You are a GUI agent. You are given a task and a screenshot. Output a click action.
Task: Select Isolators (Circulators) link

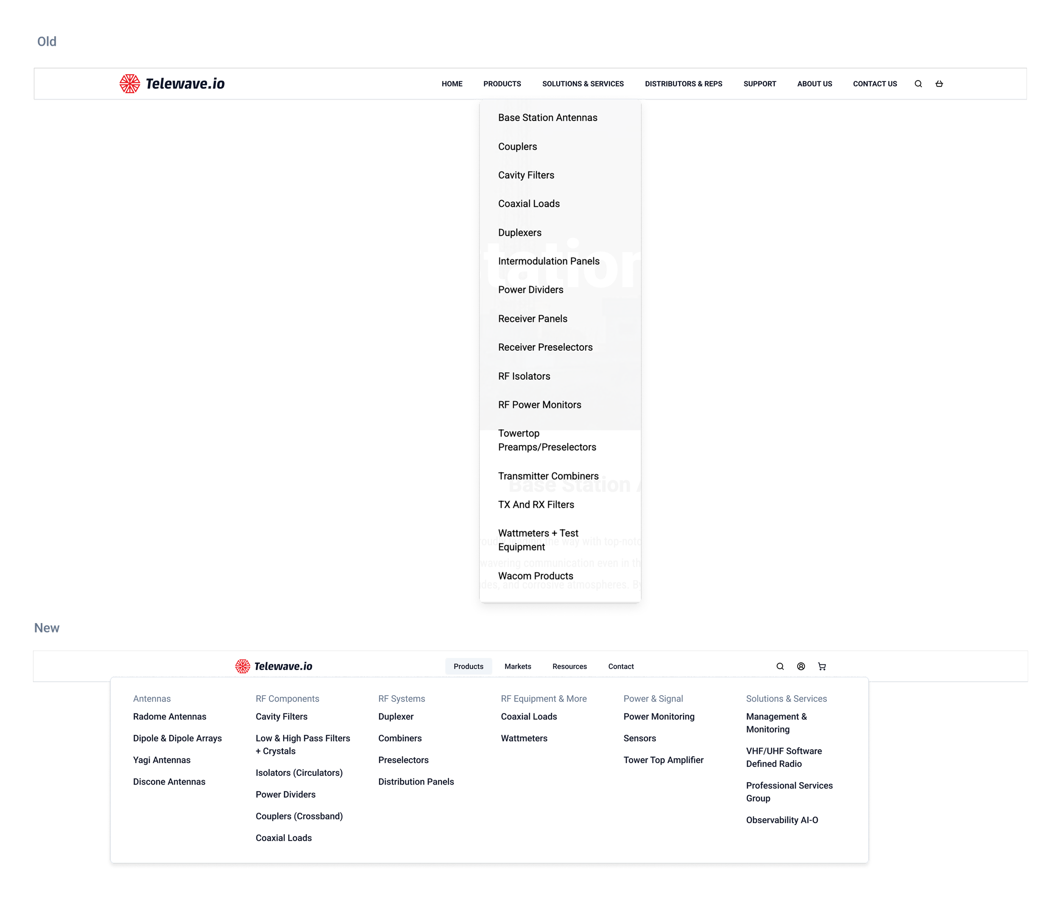click(x=299, y=772)
